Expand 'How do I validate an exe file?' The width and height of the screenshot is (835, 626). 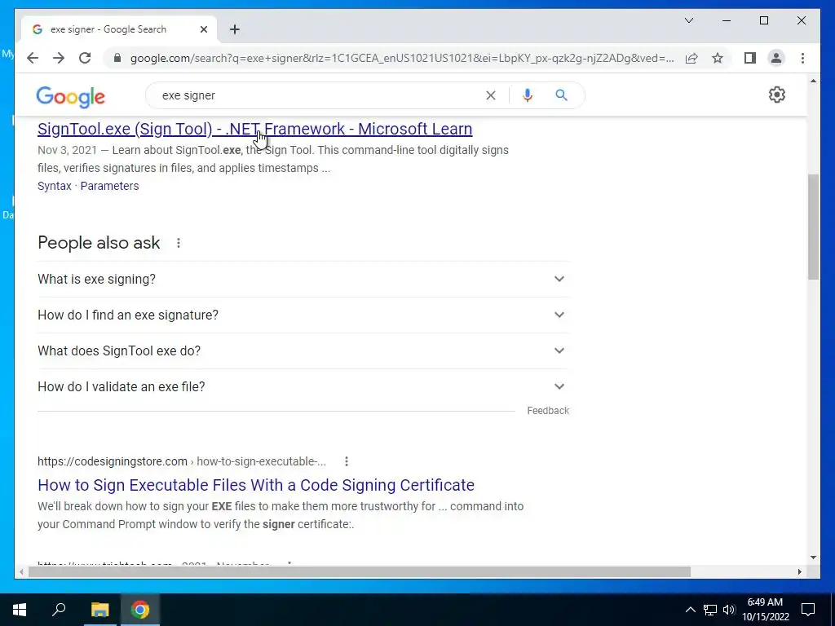point(303,386)
